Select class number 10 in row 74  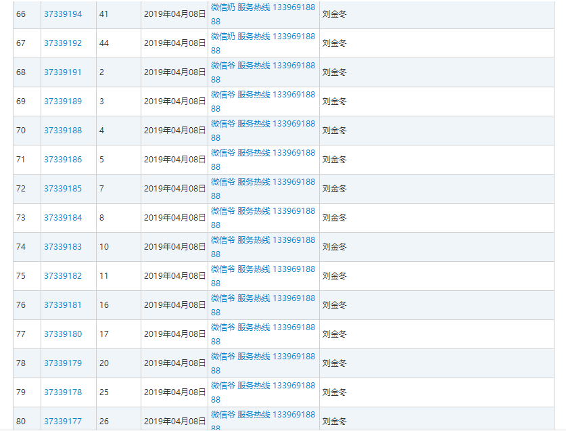pyautogui.click(x=104, y=247)
